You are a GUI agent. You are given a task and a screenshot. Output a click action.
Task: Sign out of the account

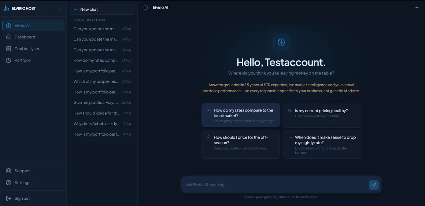coord(33,198)
